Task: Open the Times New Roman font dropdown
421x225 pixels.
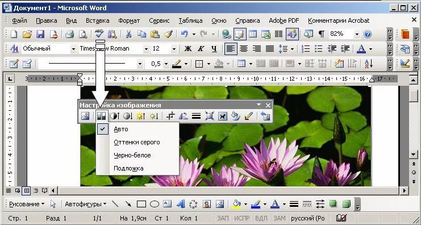Action: [x=146, y=49]
